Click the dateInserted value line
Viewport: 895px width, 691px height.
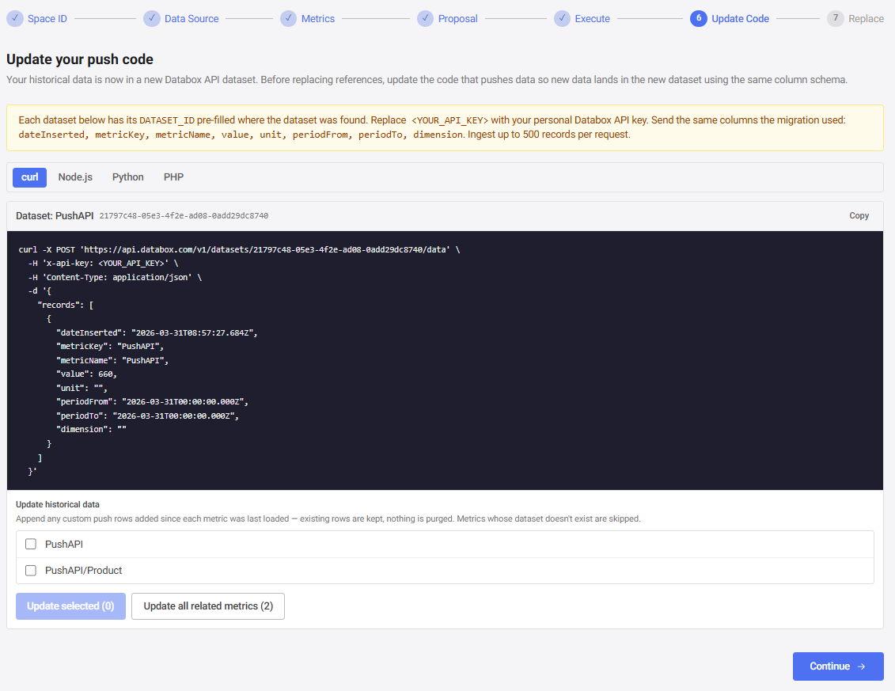point(157,332)
